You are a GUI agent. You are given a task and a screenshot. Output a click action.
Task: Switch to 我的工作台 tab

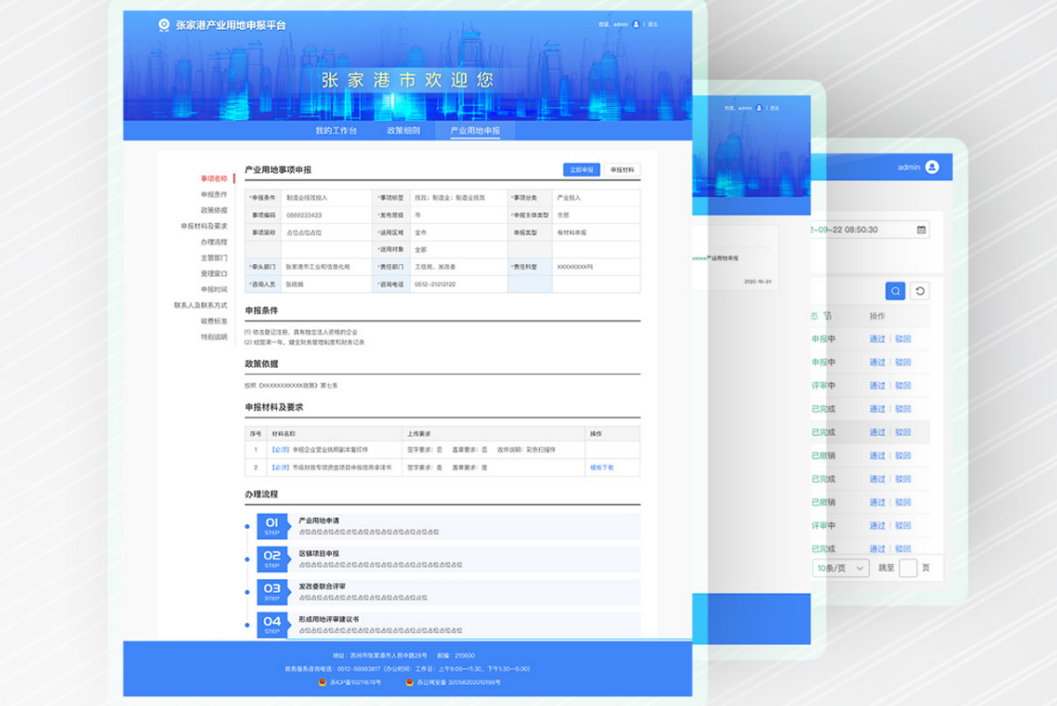[x=336, y=131]
